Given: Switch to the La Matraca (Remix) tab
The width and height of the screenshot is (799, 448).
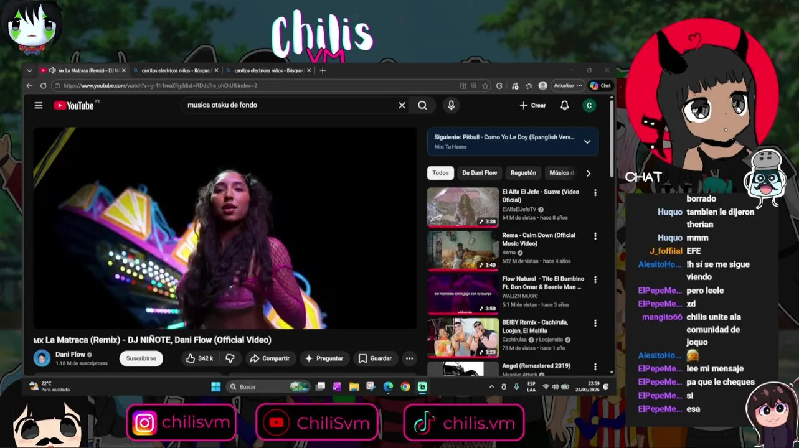Looking at the screenshot, I should coord(82,70).
